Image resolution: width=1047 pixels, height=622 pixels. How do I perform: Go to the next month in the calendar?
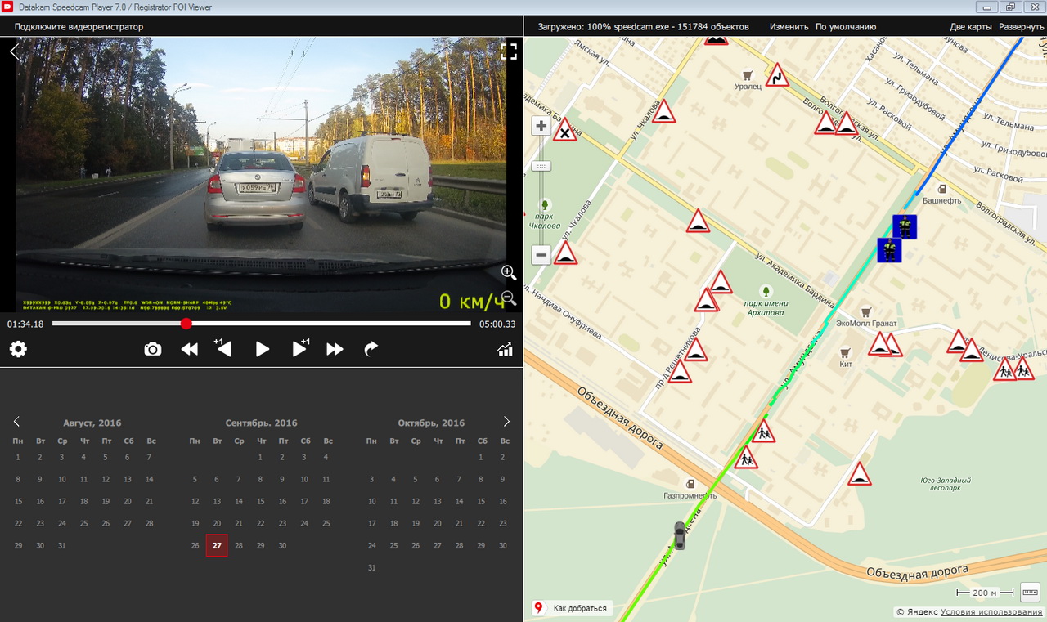[506, 422]
